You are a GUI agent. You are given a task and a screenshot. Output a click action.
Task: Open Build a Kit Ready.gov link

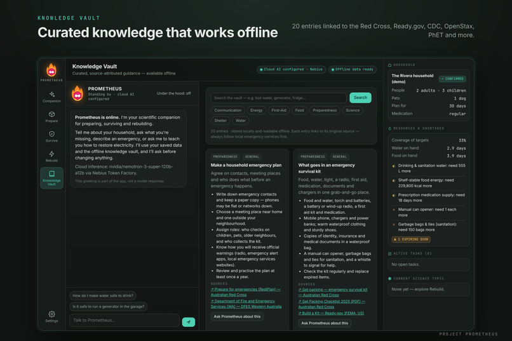[331, 313]
